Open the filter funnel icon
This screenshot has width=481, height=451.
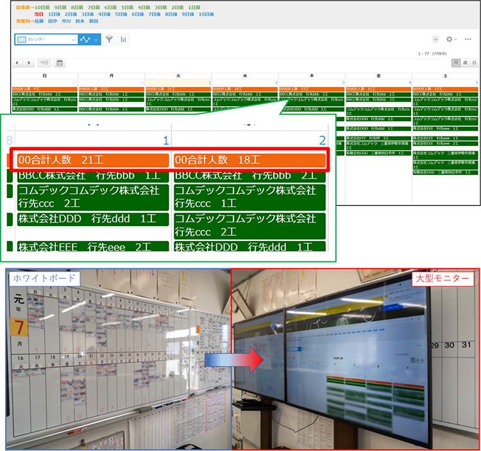click(109, 40)
